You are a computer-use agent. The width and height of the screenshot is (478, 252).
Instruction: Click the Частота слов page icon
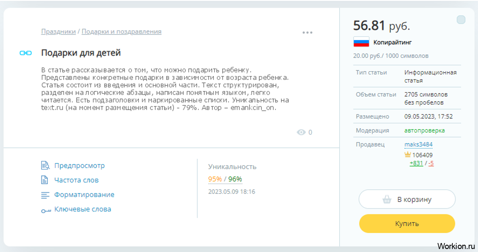point(44,180)
